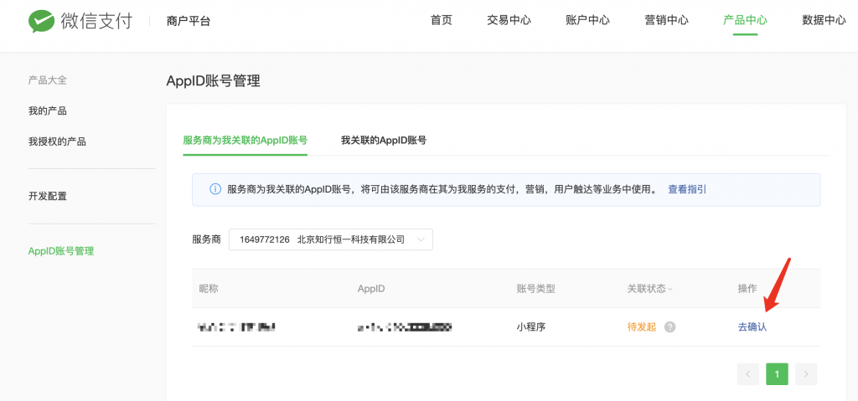Viewport: 858px width, 401px height.
Task: Click the 去确认 link in the table row
Action: coord(752,327)
